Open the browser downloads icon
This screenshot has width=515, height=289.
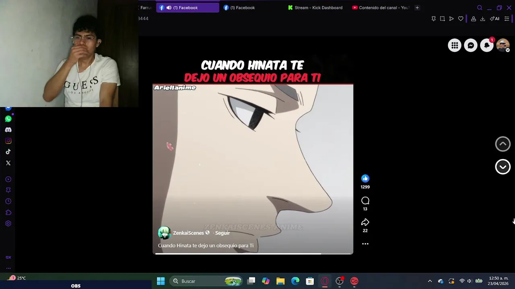point(482,19)
